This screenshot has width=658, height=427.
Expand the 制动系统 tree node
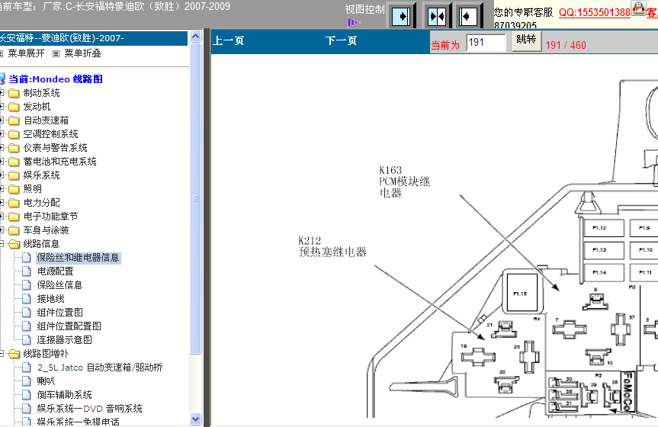pos(2,93)
